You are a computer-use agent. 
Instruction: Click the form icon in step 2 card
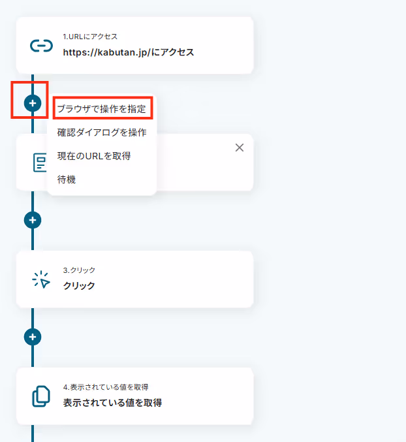tap(40, 163)
